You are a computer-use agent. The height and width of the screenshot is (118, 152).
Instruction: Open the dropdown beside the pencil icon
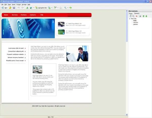click(x=58, y=8)
